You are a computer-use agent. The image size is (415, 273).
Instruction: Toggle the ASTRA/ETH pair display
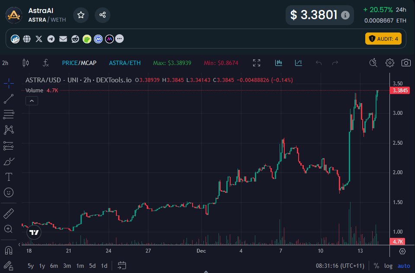125,63
